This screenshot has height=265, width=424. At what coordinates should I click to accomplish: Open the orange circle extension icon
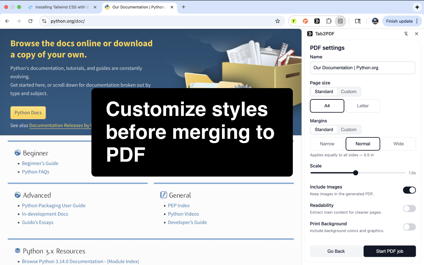(x=305, y=21)
